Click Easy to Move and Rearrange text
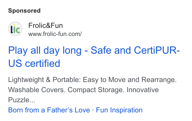This screenshot has width=192, height=121. click(130, 80)
